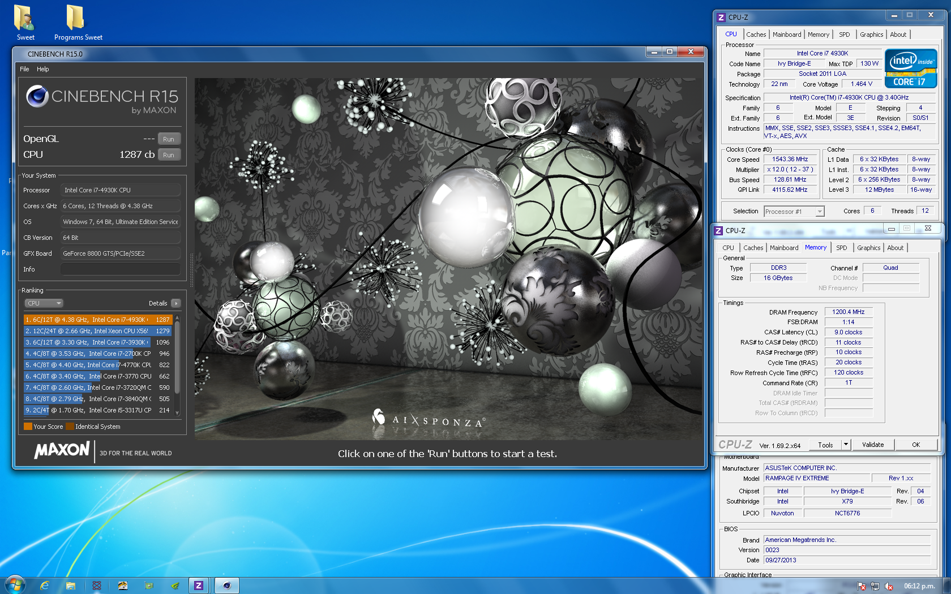The width and height of the screenshot is (951, 594).
Task: Click the muted volume tray icon
Action: coord(889,586)
